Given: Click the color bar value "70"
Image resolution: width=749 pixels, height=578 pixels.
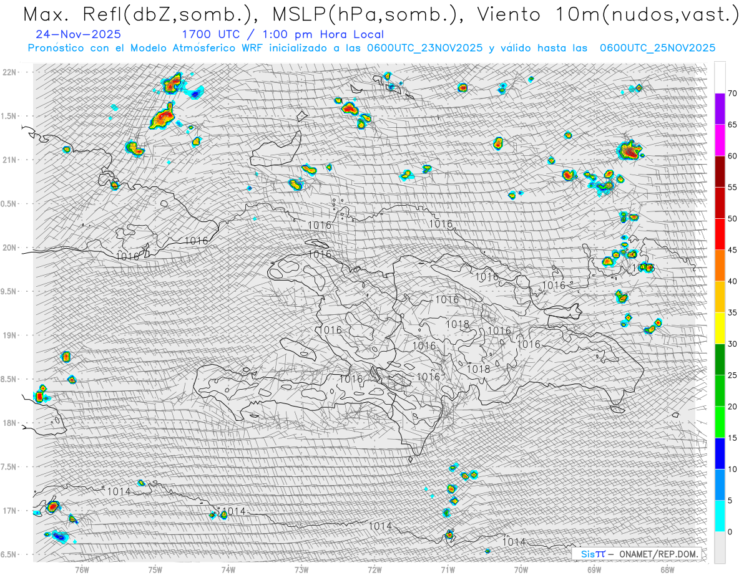Looking at the screenshot, I should pyautogui.click(x=732, y=94).
